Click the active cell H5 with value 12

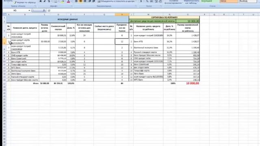tap(122, 41)
